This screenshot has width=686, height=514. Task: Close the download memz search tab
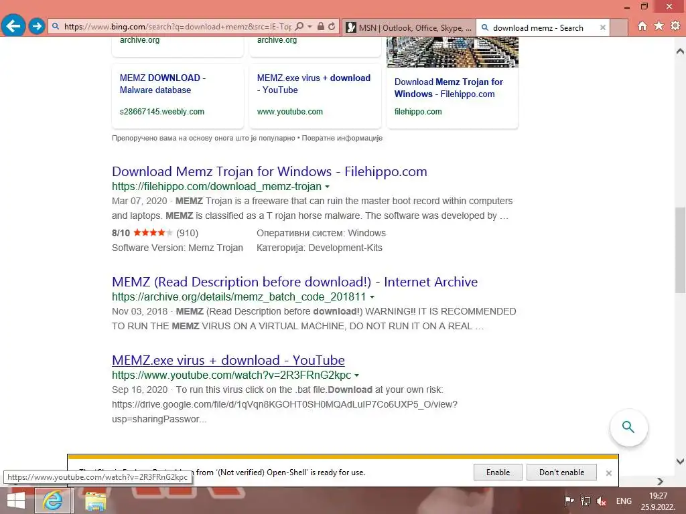coord(602,27)
